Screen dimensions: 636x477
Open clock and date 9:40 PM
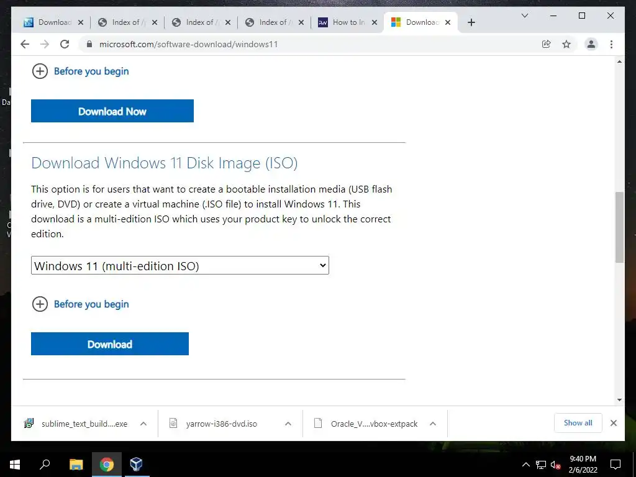point(583,465)
